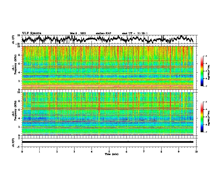
Task: Click the ch.1(V) waveform trace panel
Action: (109, 39)
